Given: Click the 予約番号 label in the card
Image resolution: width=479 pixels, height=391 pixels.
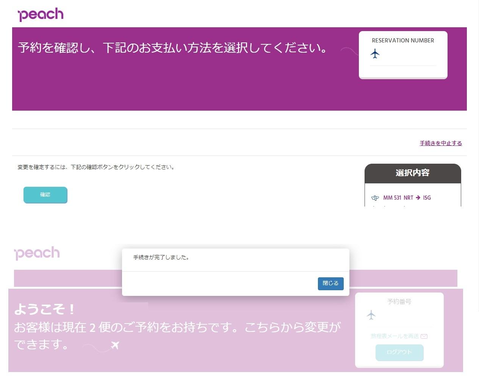Looking at the screenshot, I should click(399, 302).
